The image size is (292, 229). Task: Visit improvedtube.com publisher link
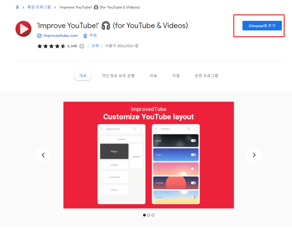[x=61, y=36]
